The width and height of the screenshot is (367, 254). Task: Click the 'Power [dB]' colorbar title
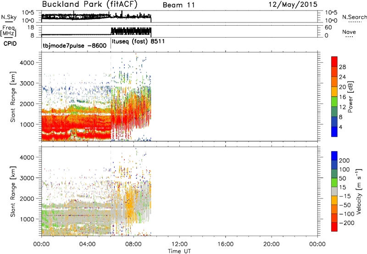pyautogui.click(x=350, y=97)
